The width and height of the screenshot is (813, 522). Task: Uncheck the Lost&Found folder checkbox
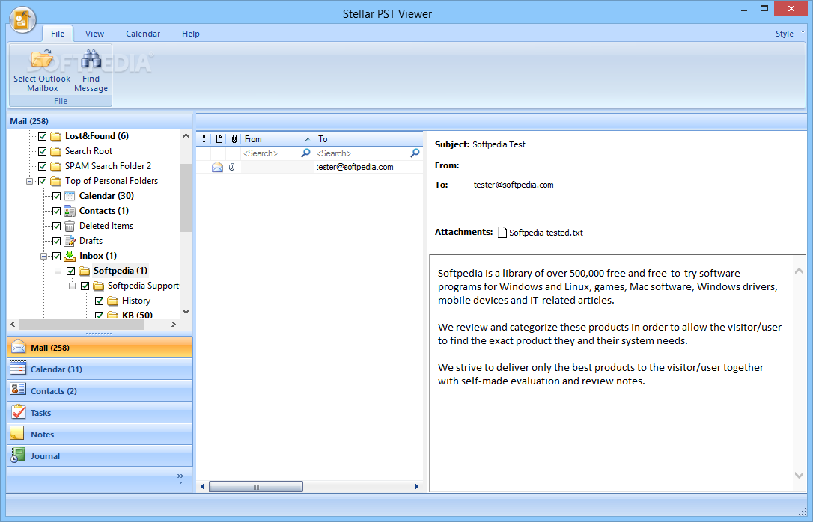[43, 136]
